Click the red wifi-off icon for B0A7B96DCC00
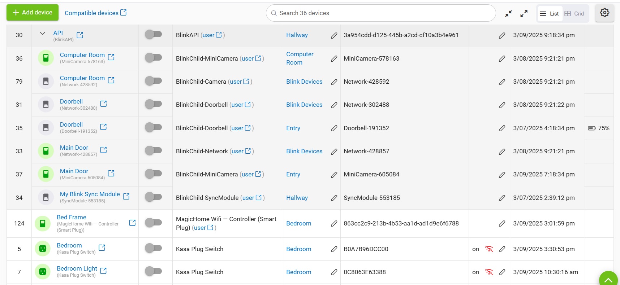Viewport: 620px width, 285px height. (489, 249)
